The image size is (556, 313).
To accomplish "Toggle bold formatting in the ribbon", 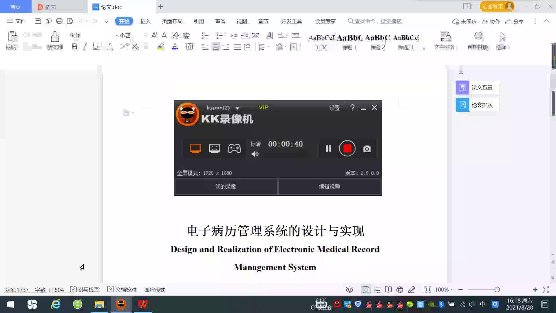I will point(74,46).
